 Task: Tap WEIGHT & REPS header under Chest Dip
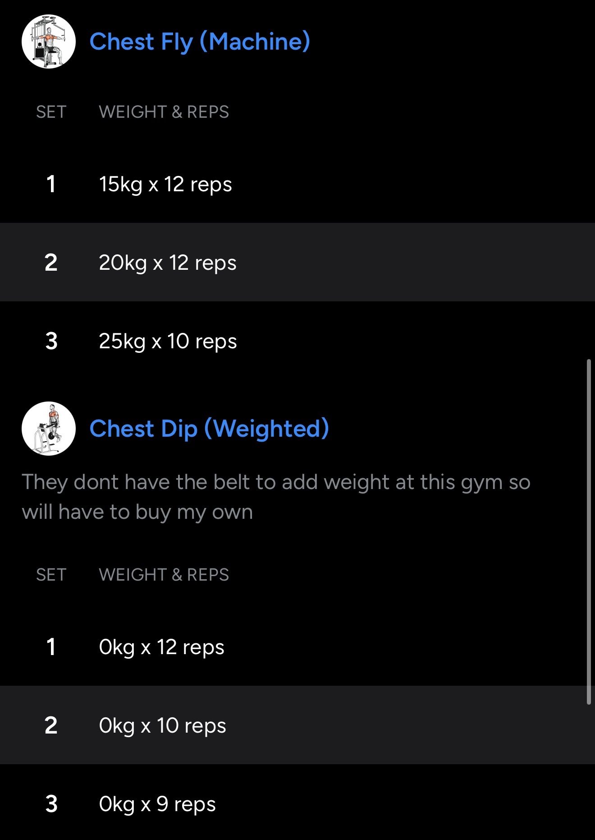tap(164, 575)
